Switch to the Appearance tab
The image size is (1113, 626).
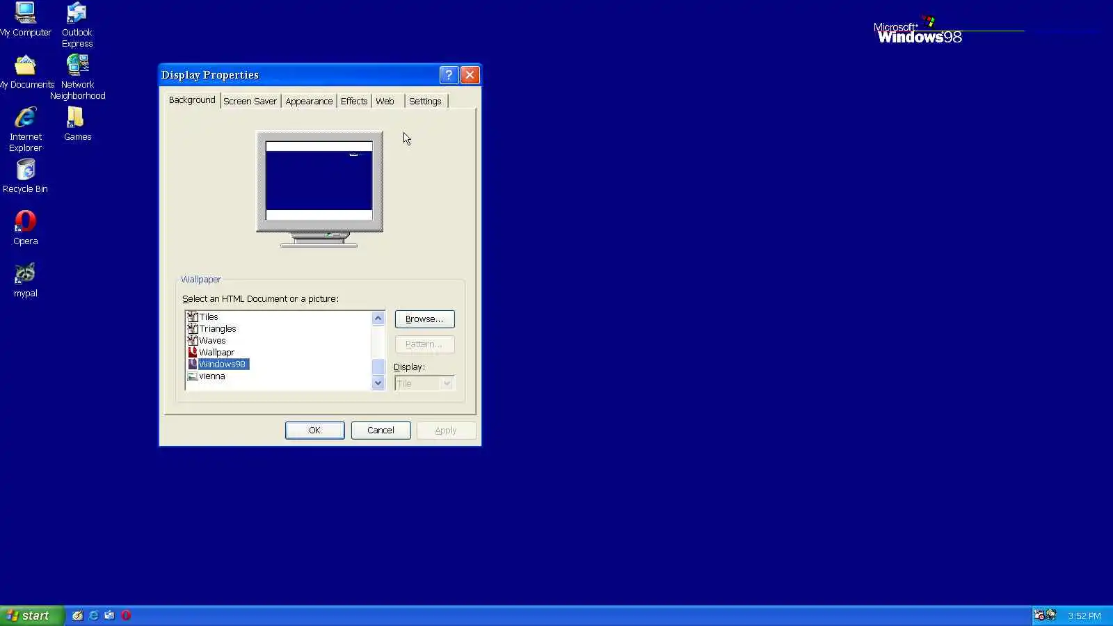[309, 102]
